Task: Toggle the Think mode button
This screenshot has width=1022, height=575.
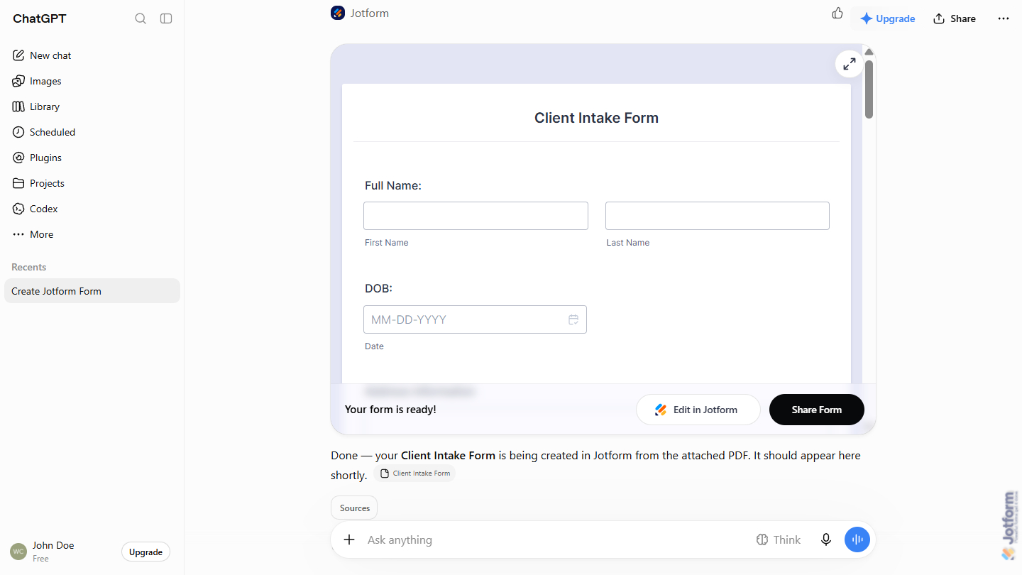Action: coord(779,540)
